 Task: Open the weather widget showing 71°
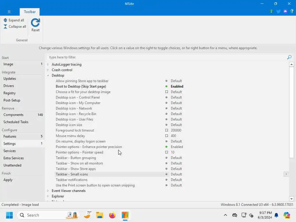(x=87, y=215)
